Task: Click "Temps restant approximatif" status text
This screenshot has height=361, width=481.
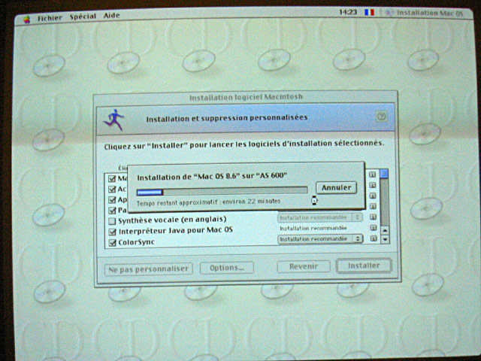Action: pyautogui.click(x=209, y=202)
